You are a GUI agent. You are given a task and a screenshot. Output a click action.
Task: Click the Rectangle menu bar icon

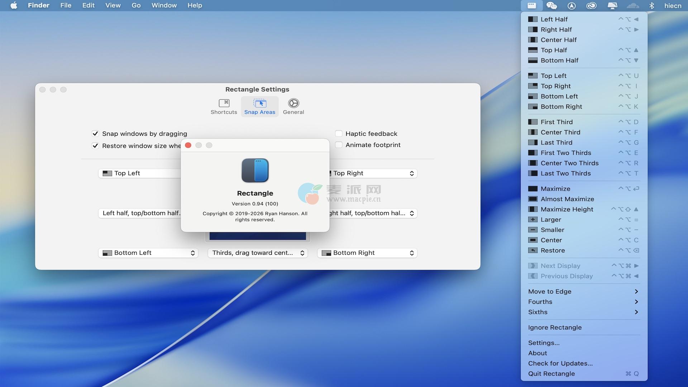click(x=532, y=5)
